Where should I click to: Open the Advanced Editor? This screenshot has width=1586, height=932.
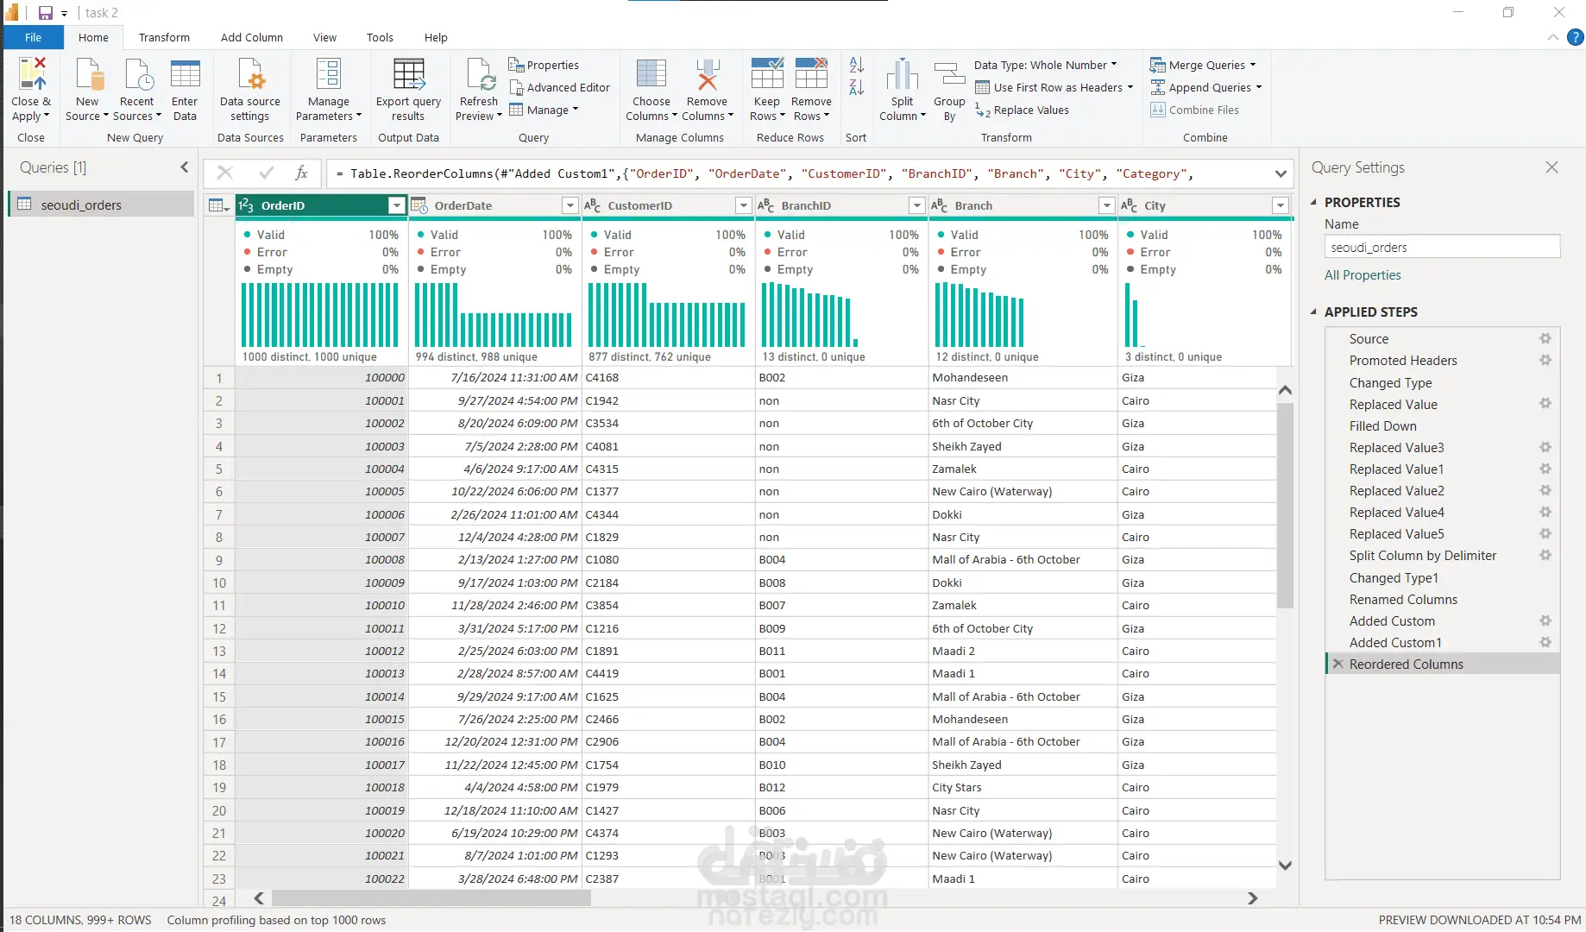click(x=559, y=87)
